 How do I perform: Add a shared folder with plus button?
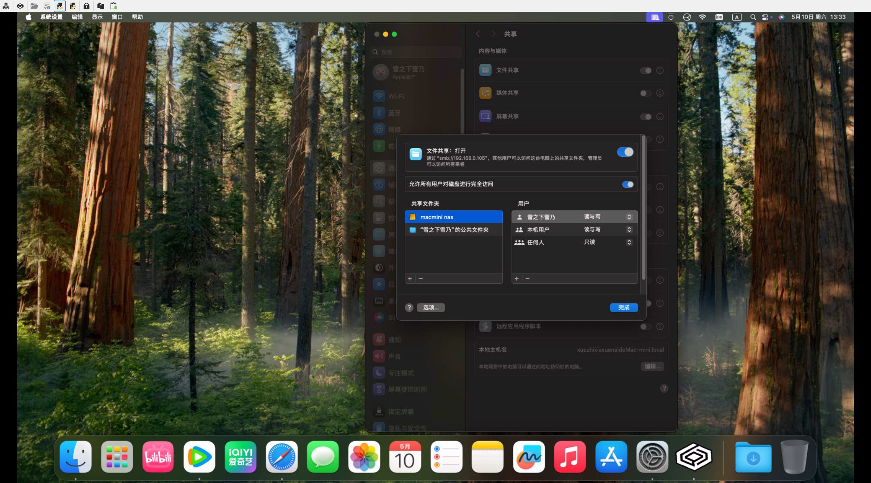(410, 278)
